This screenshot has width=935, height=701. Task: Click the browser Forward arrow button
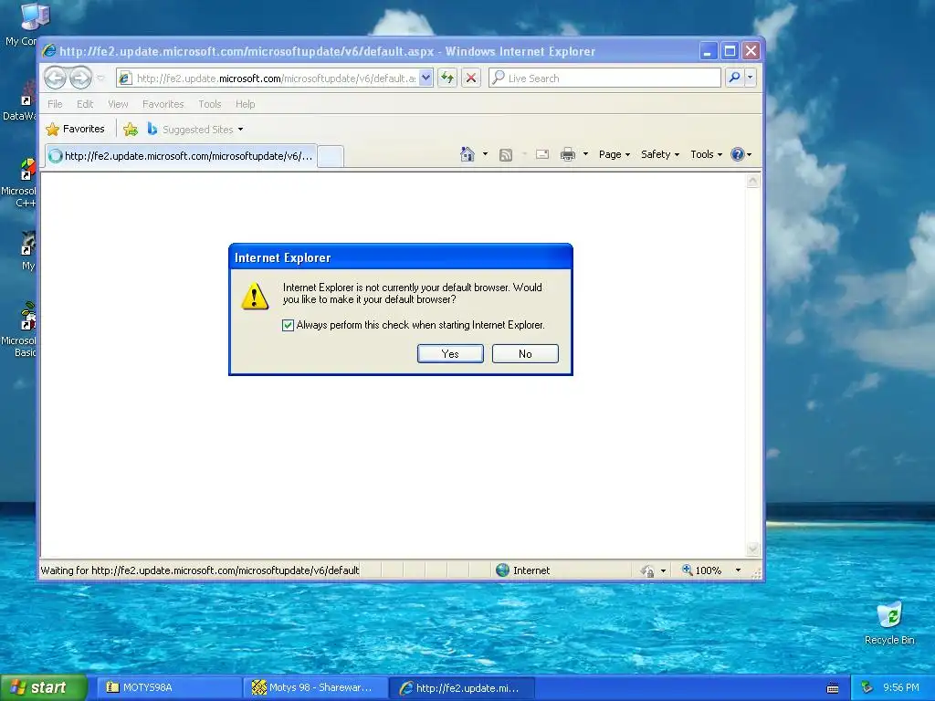(x=80, y=78)
